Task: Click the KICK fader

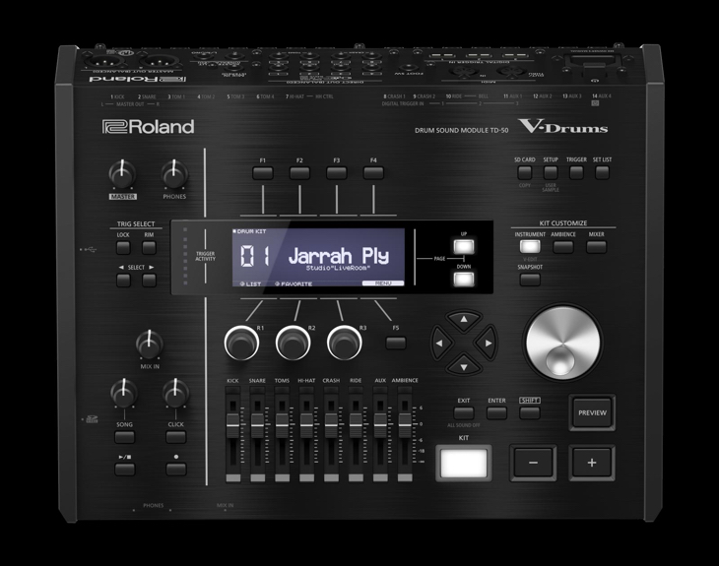Action: click(233, 426)
